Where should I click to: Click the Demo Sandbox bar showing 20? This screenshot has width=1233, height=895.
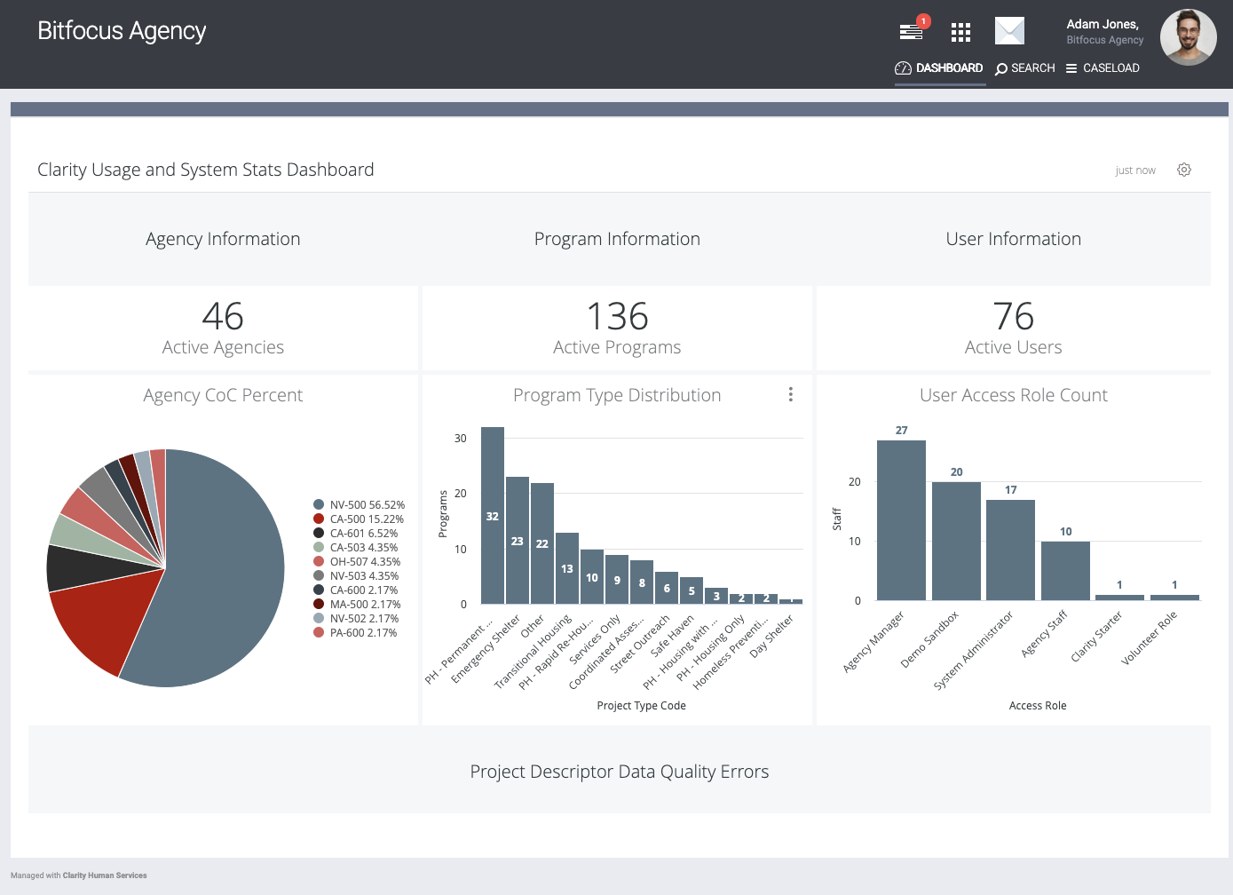click(x=956, y=541)
